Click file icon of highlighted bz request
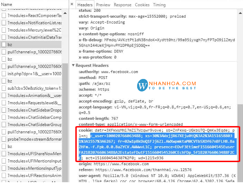Viewport: 243px width, 186px height. [4, 45]
